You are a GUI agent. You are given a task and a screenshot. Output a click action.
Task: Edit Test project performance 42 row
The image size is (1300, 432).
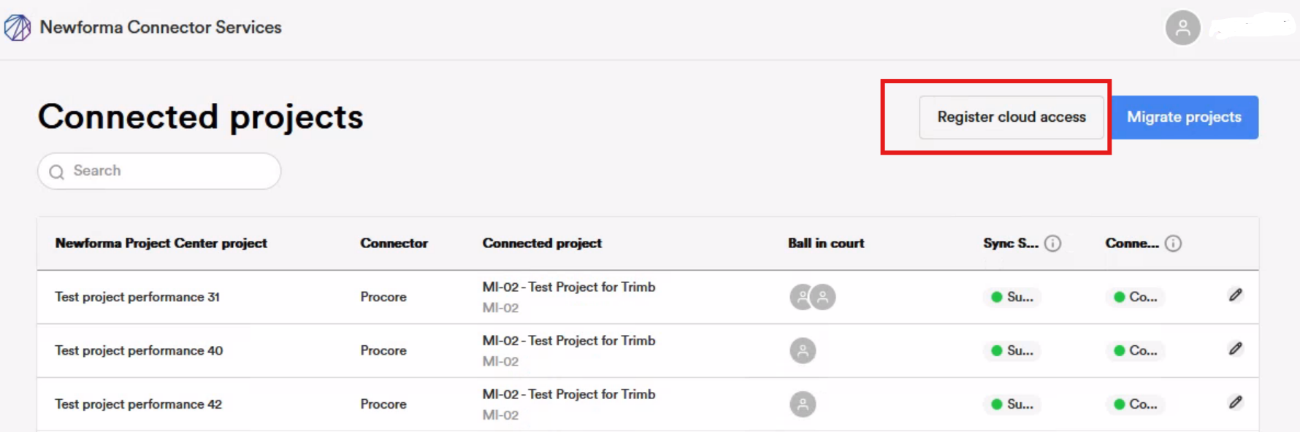1235,403
